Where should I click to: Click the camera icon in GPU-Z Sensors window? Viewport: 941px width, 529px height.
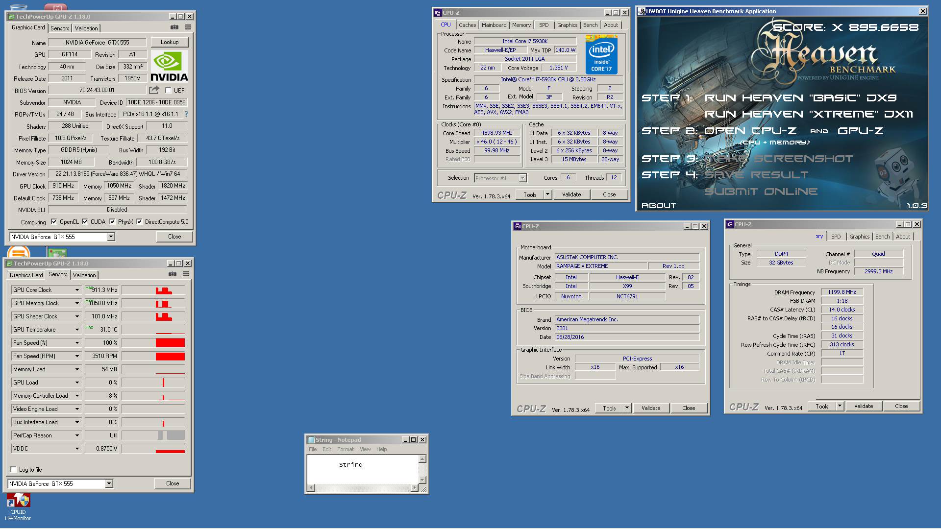coord(172,274)
